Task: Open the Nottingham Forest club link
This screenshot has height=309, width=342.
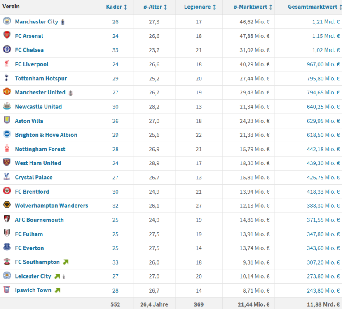Action: coord(40,149)
